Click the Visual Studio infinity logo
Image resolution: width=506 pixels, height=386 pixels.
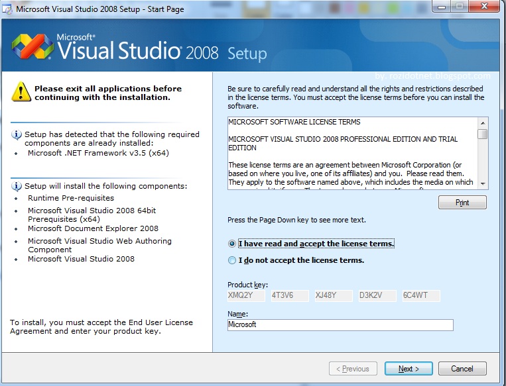click(x=32, y=46)
